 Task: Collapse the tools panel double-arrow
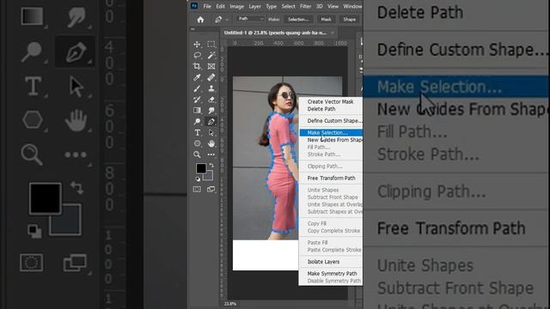click(x=192, y=29)
